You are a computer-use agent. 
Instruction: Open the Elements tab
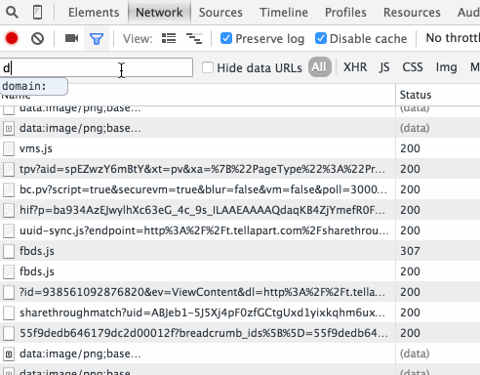pos(94,13)
